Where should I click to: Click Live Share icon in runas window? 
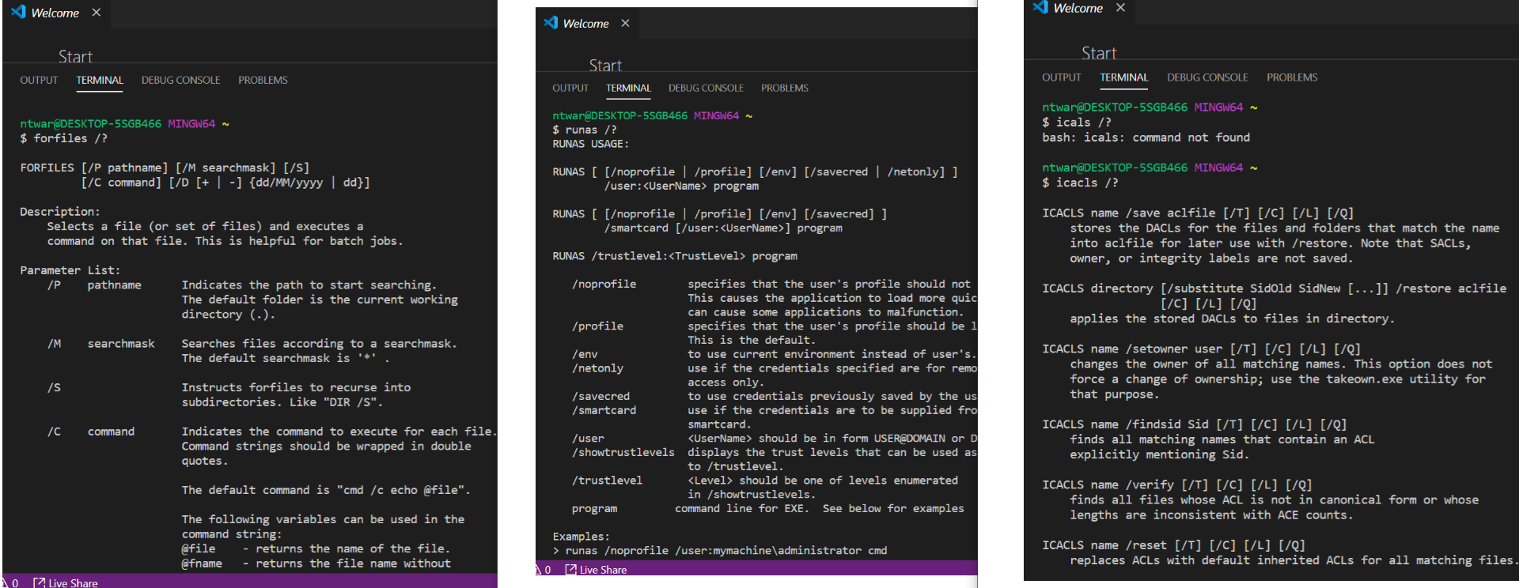pos(570,570)
